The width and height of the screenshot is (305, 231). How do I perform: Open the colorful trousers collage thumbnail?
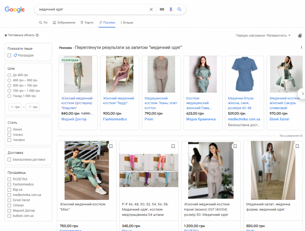point(149,170)
